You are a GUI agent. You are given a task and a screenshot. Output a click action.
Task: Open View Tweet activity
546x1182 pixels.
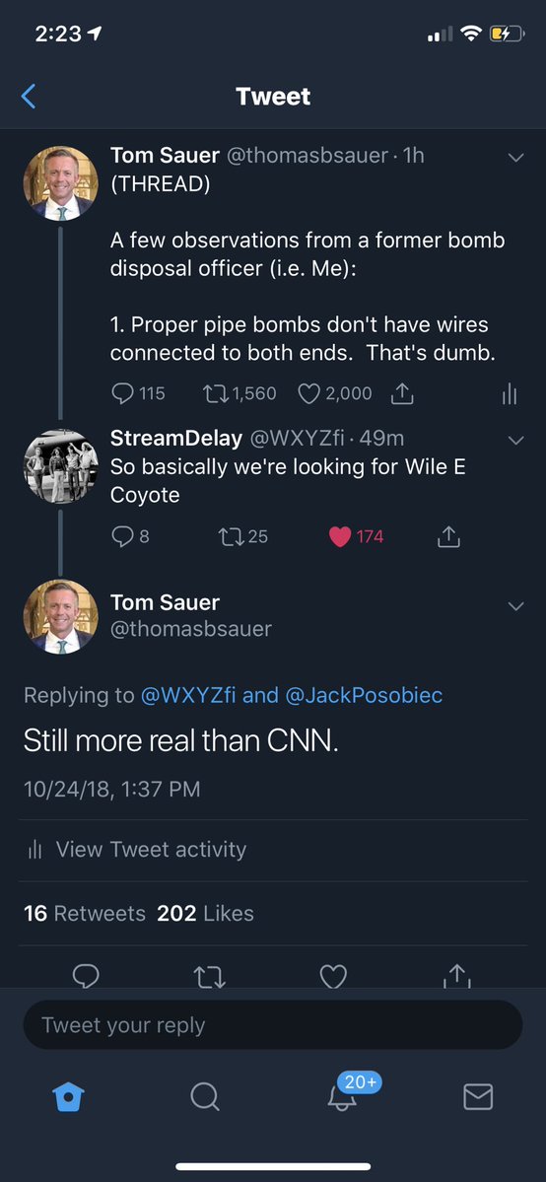point(136,850)
